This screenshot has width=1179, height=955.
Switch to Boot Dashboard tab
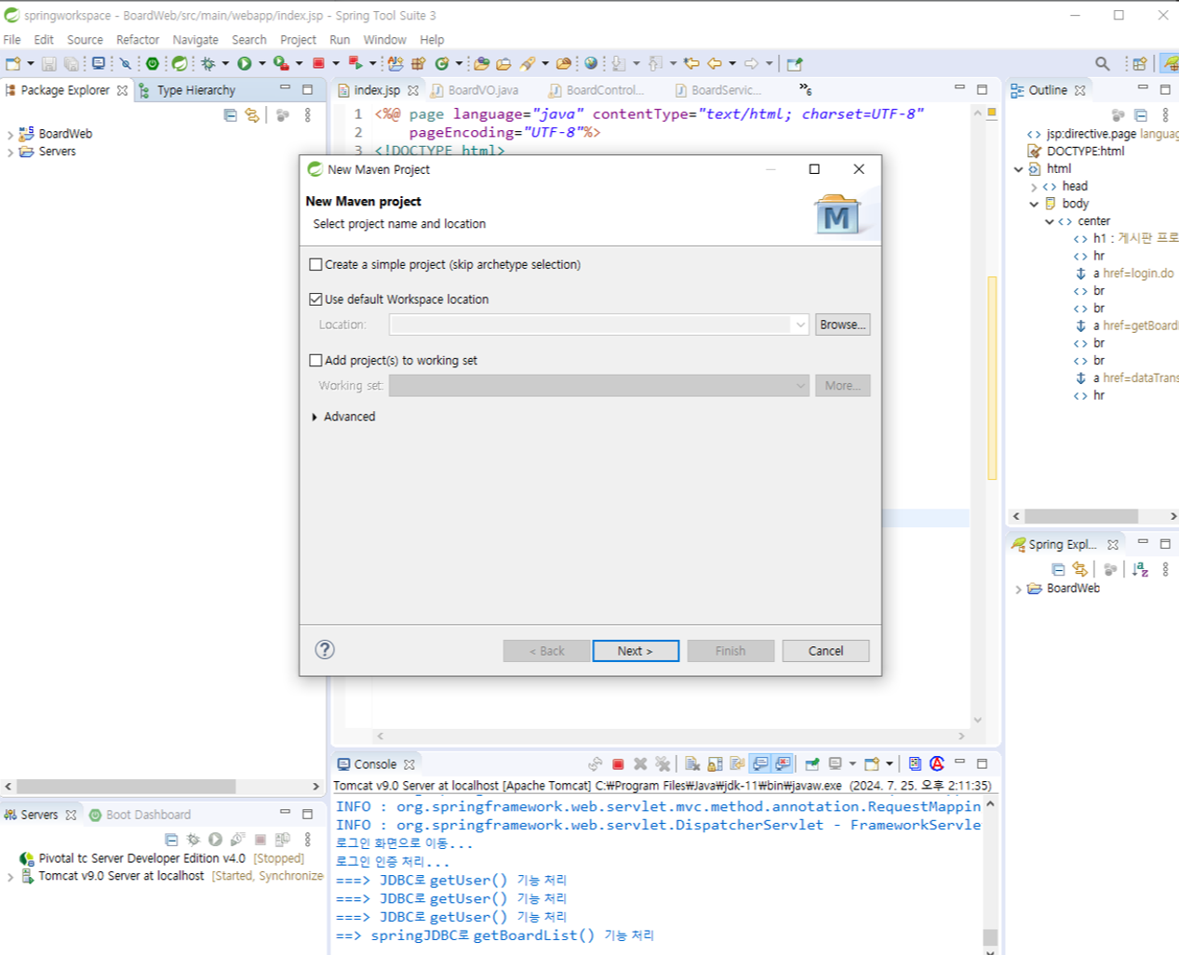[140, 815]
